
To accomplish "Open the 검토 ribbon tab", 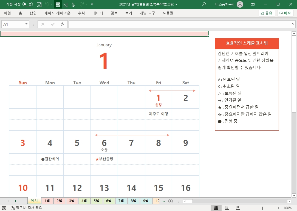I will point(114,13).
